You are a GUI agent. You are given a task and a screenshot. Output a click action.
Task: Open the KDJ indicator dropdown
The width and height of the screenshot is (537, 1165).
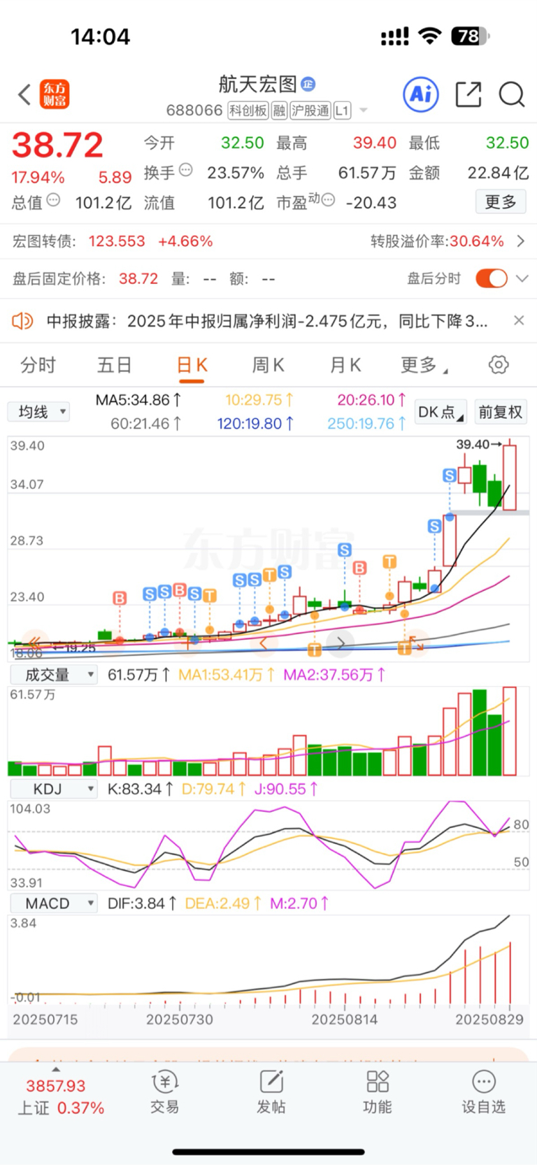[x=53, y=789]
